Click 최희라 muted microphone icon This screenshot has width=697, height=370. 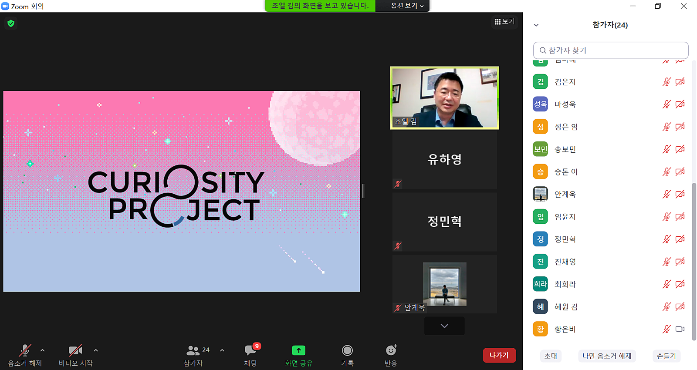(x=667, y=284)
